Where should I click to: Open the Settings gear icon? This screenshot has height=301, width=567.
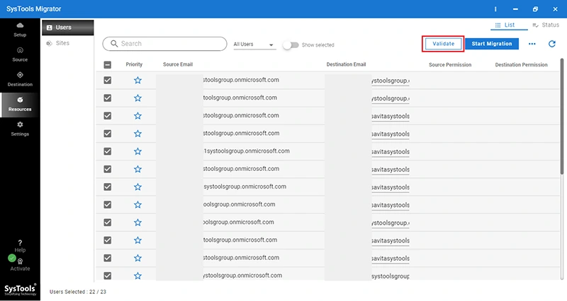[20, 124]
